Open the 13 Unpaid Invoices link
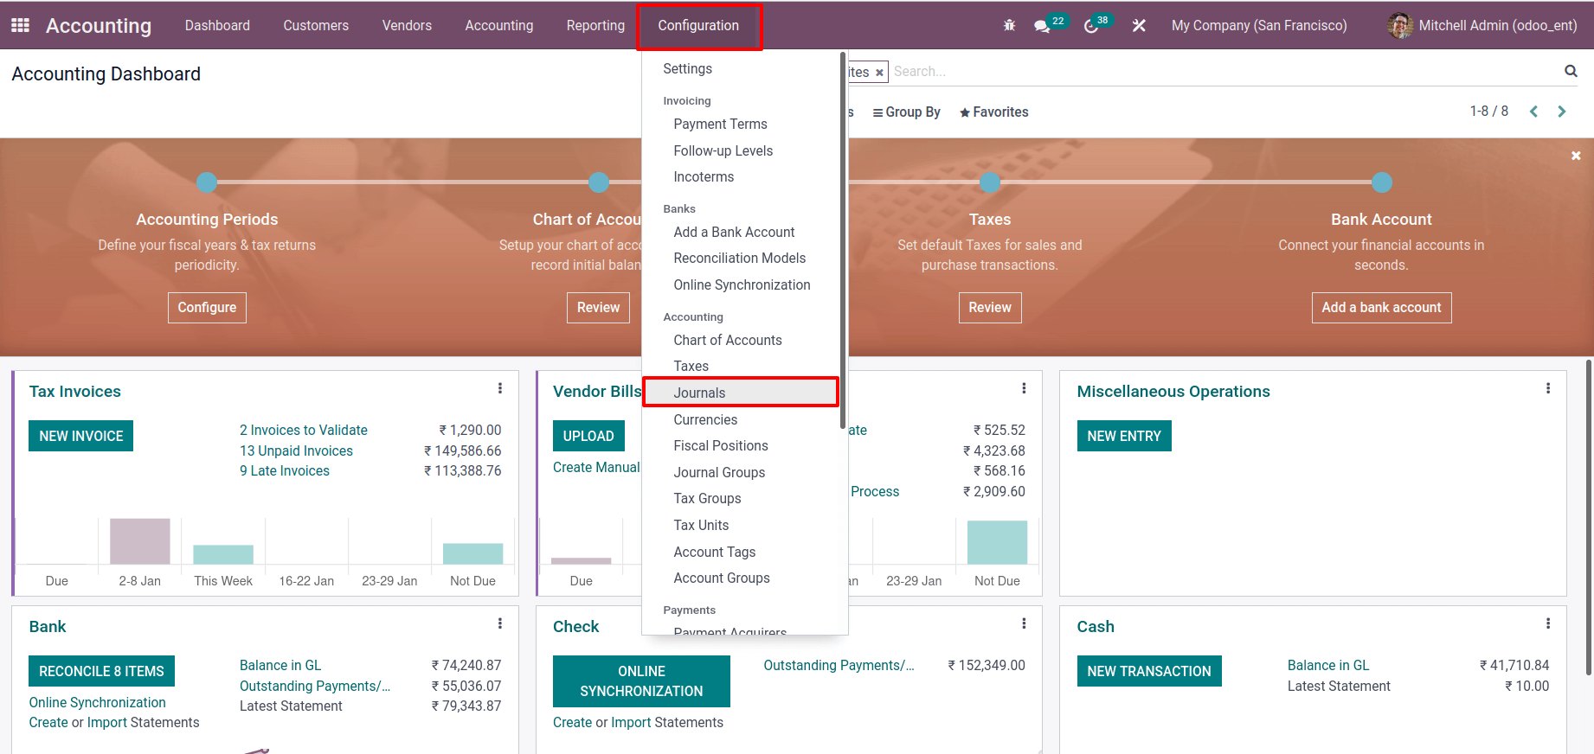 (296, 450)
